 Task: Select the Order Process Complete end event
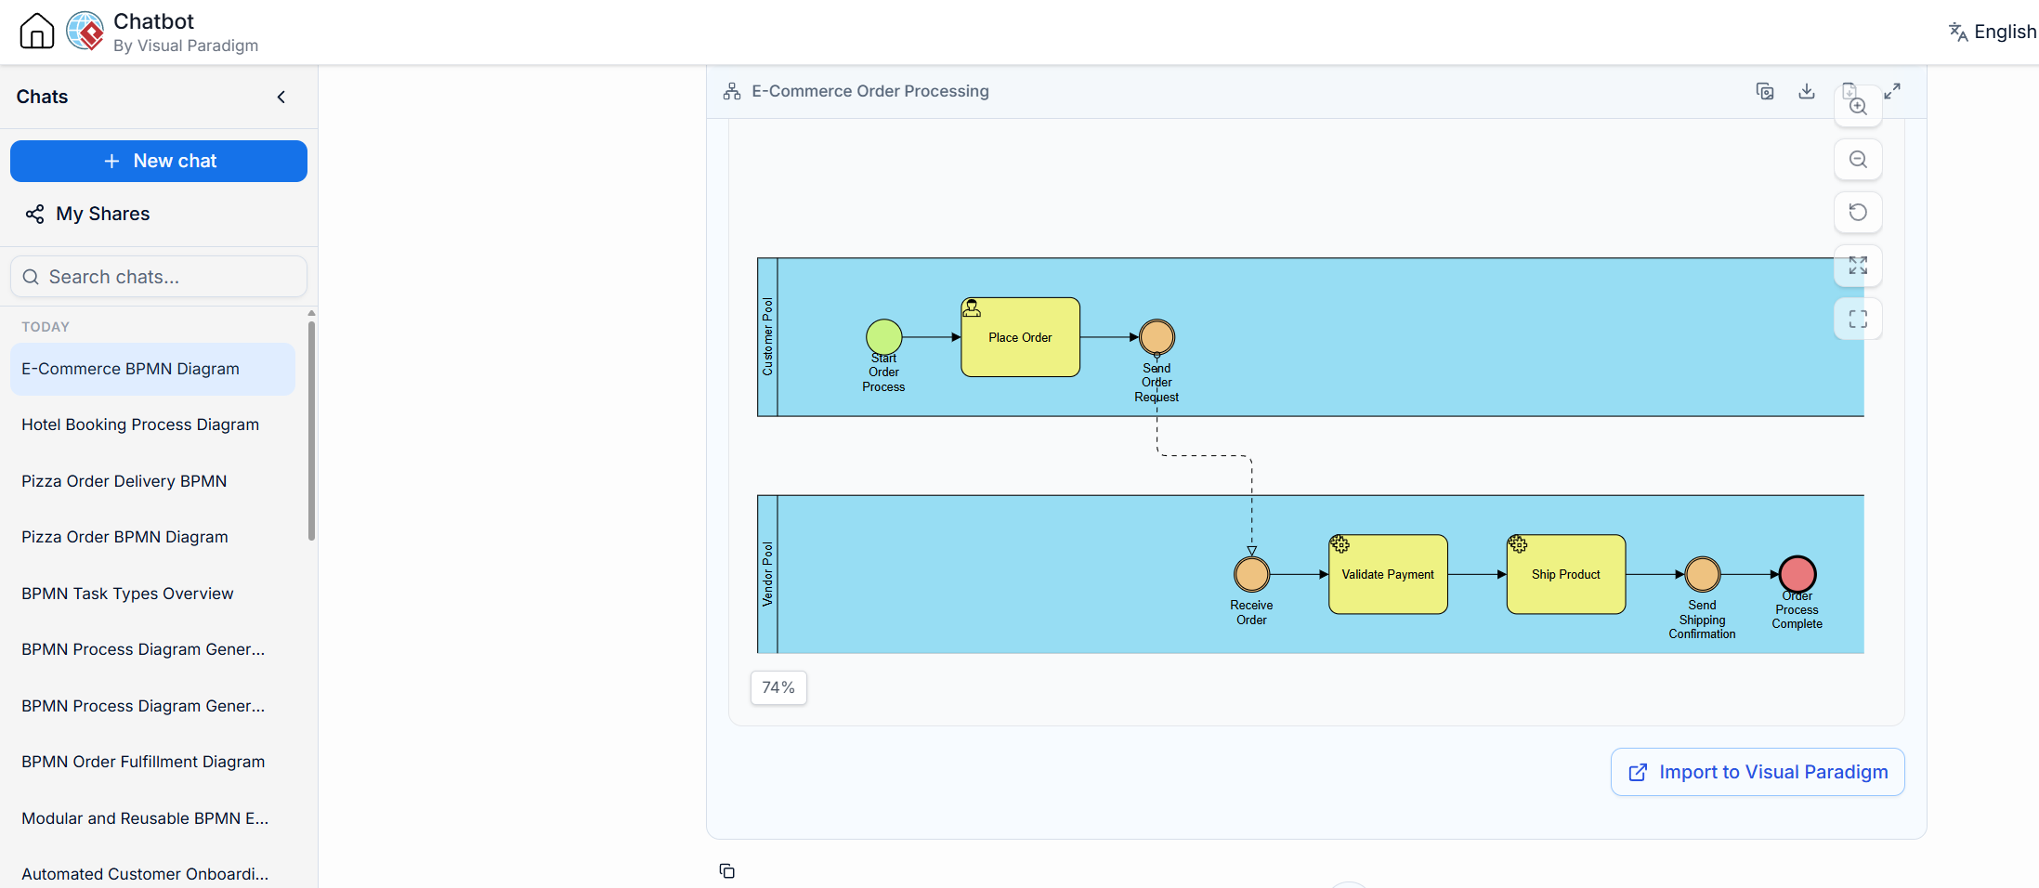(x=1797, y=574)
